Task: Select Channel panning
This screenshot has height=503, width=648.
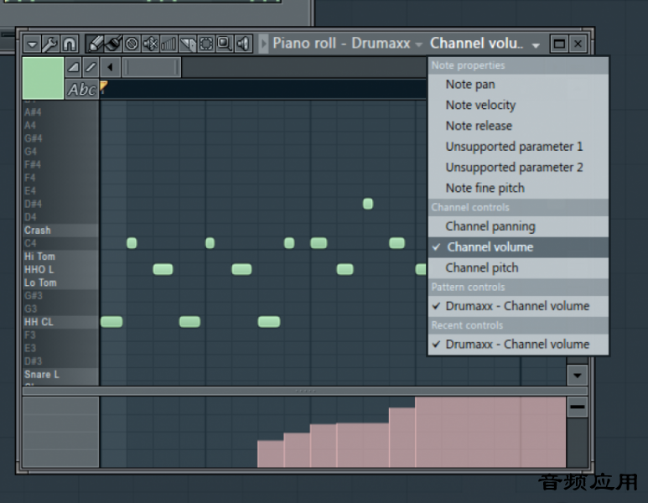Action: coord(518,226)
